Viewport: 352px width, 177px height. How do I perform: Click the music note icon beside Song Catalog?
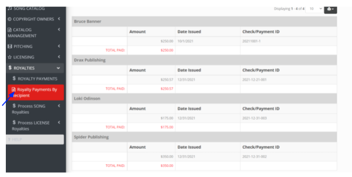[10, 9]
